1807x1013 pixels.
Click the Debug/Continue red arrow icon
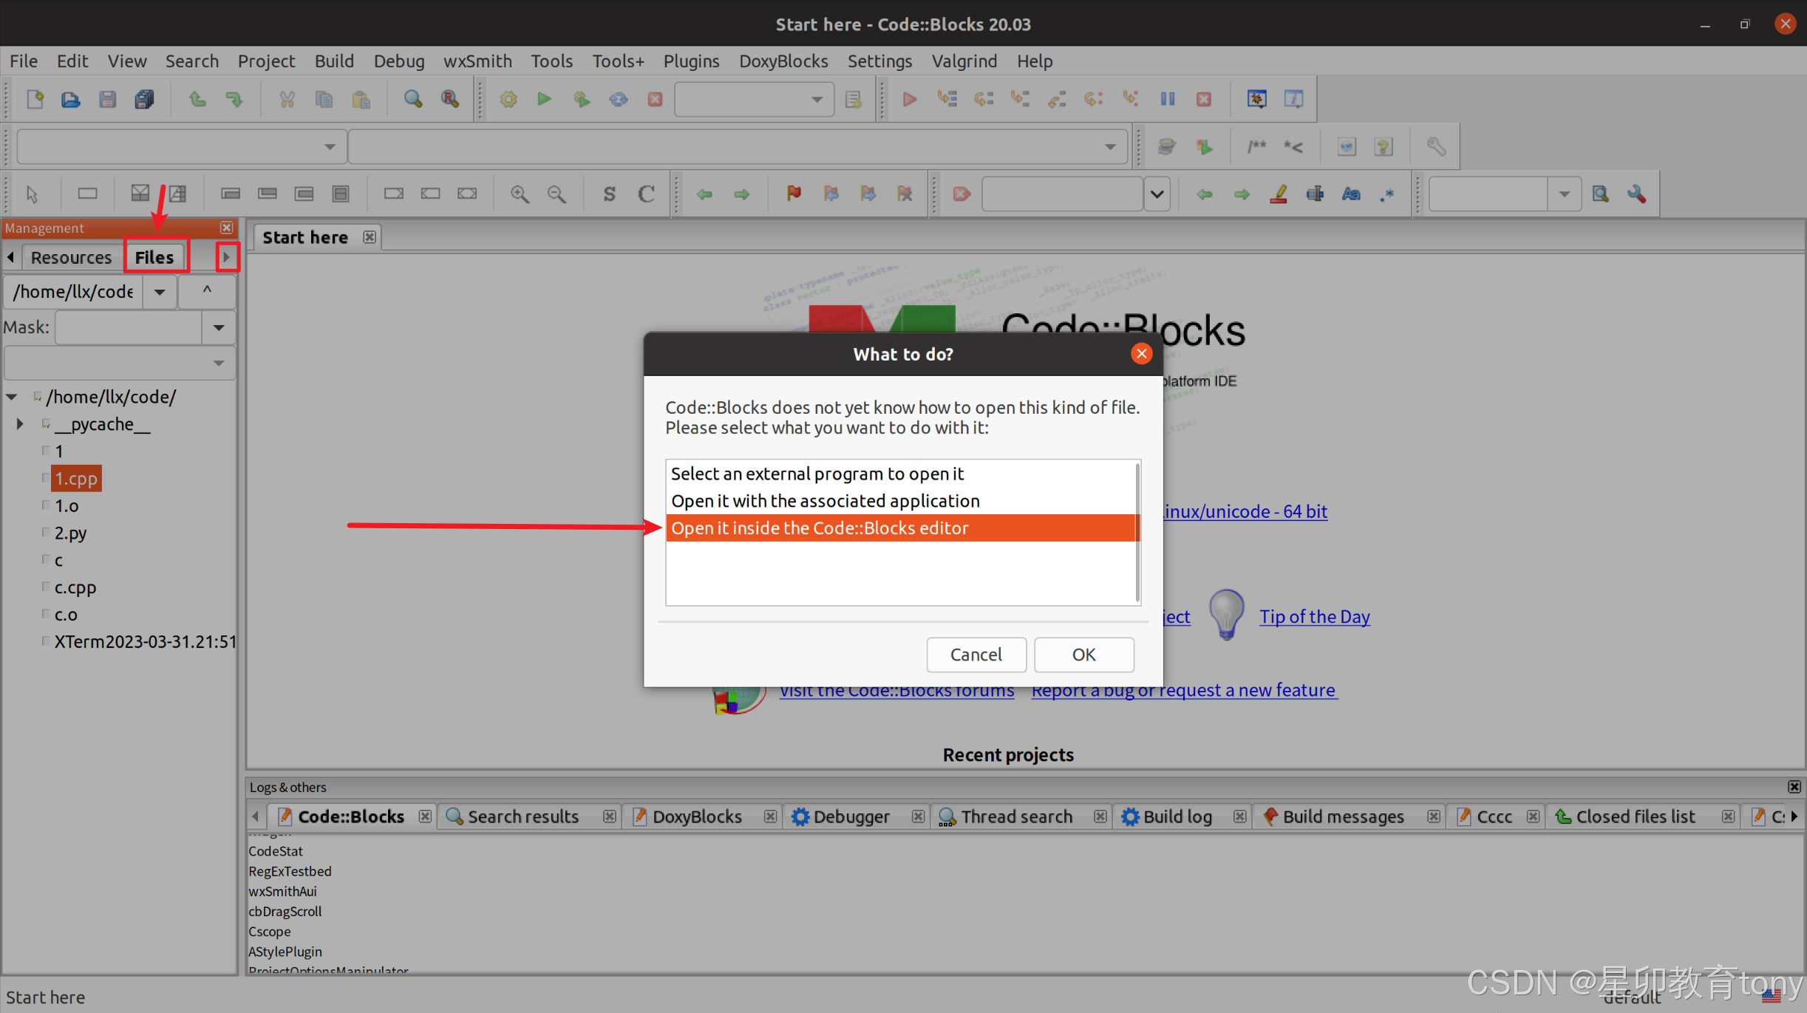(910, 99)
